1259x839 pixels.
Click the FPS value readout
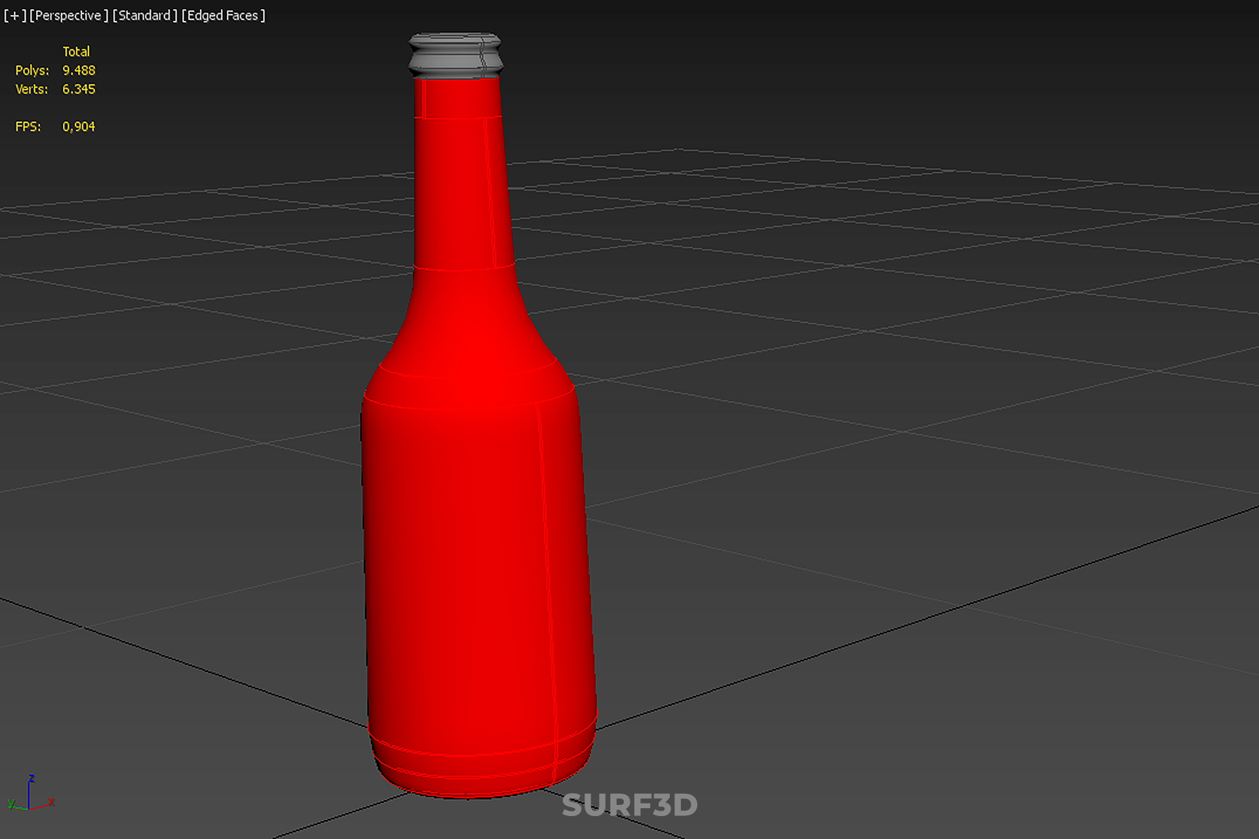tap(79, 127)
